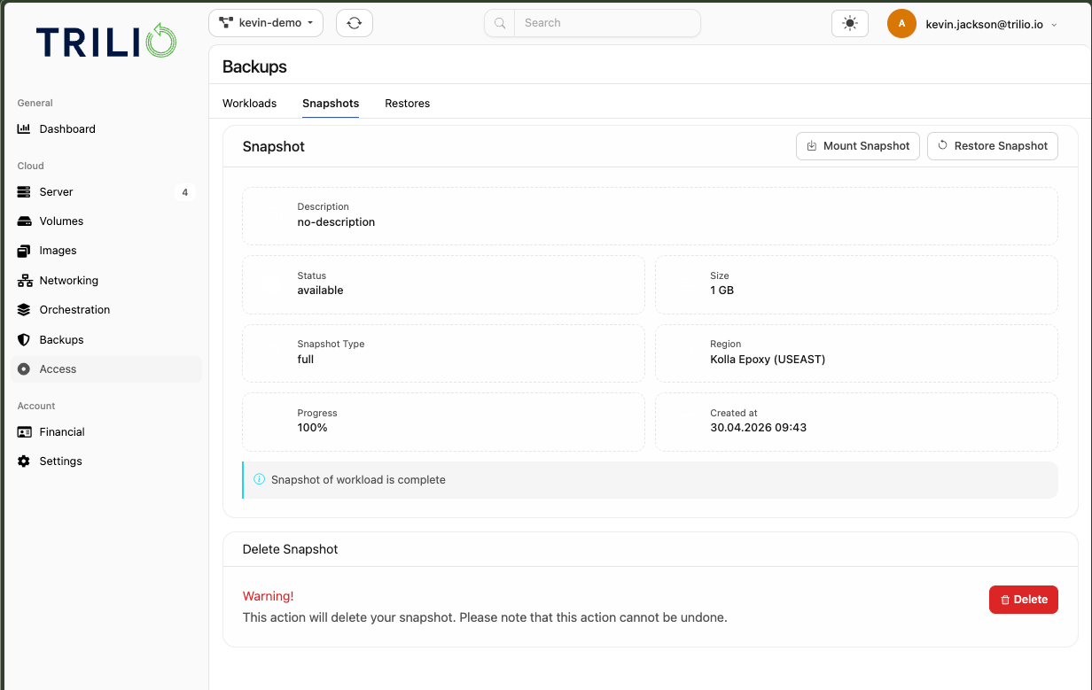The image size is (1092, 690).
Task: Click the red Delete button
Action: [1024, 600]
